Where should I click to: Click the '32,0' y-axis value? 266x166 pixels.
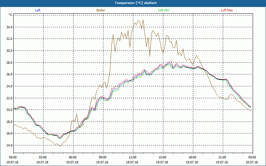[9, 39]
